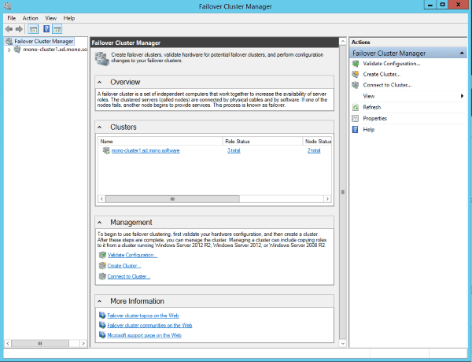Open Failover cluster topics on the Web
Image resolution: width=472 pixels, height=362 pixels.
point(143,316)
